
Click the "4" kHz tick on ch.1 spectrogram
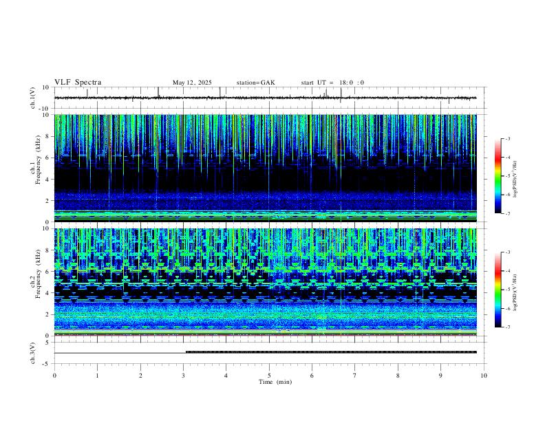click(x=47, y=180)
